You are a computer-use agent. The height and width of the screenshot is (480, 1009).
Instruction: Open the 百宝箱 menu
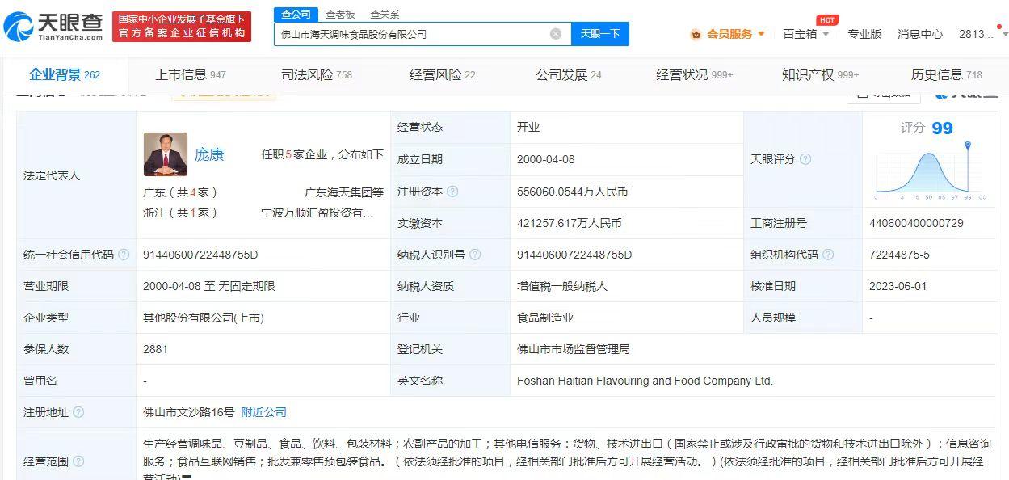coord(800,34)
